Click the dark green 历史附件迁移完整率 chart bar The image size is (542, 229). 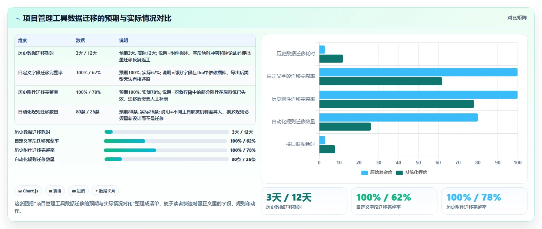[x=397, y=104]
